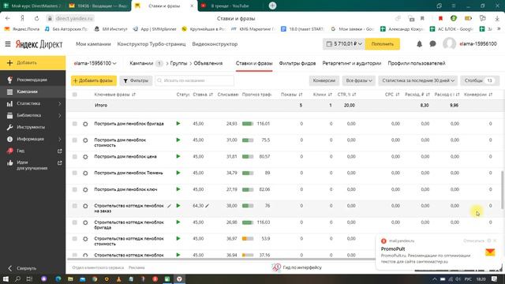Open Статистика за последние 30 дней dropdown

click(x=418, y=80)
